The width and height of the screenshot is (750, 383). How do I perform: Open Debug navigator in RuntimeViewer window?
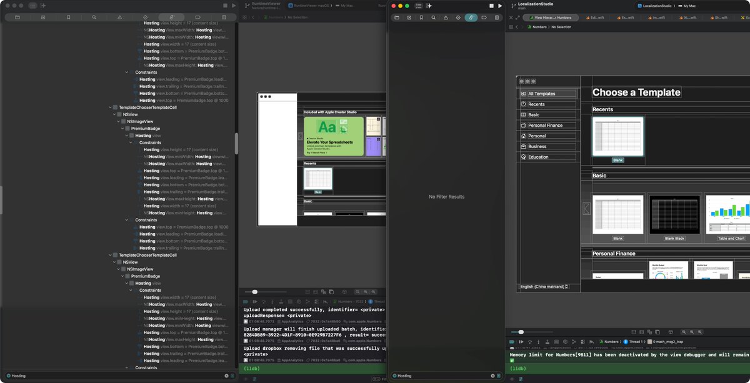(171, 17)
